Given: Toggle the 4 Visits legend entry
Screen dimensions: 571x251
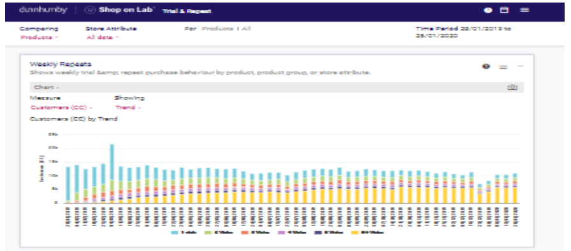Looking at the screenshot, I should (293, 233).
